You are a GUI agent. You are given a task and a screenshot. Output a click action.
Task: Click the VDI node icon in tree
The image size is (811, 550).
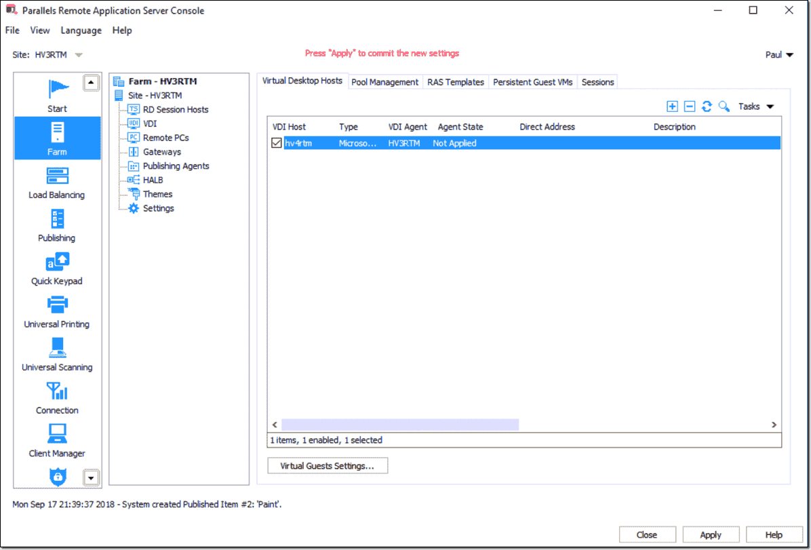coord(134,123)
